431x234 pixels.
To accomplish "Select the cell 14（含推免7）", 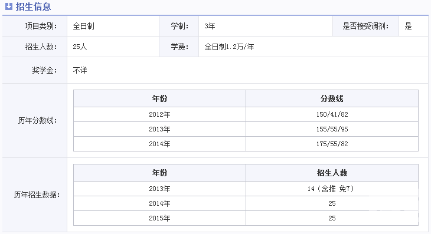I will [332, 189].
